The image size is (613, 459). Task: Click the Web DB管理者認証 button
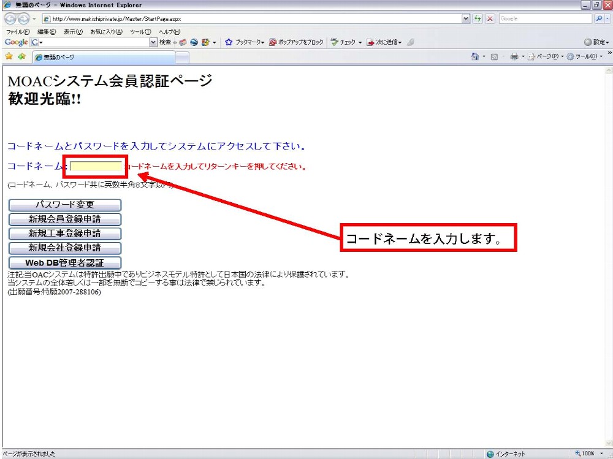tap(65, 262)
